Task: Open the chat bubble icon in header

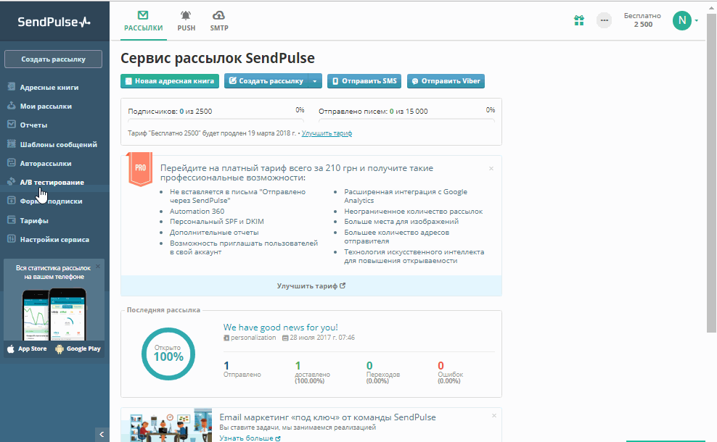Action: coord(604,20)
